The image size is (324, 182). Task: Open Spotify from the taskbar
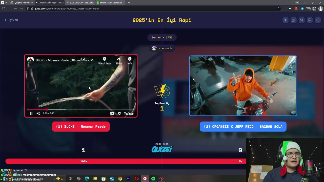153,179
